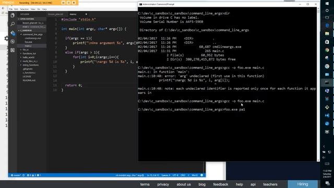
Task: Open the Explorer view in VS Code
Action: tap(13, 15)
